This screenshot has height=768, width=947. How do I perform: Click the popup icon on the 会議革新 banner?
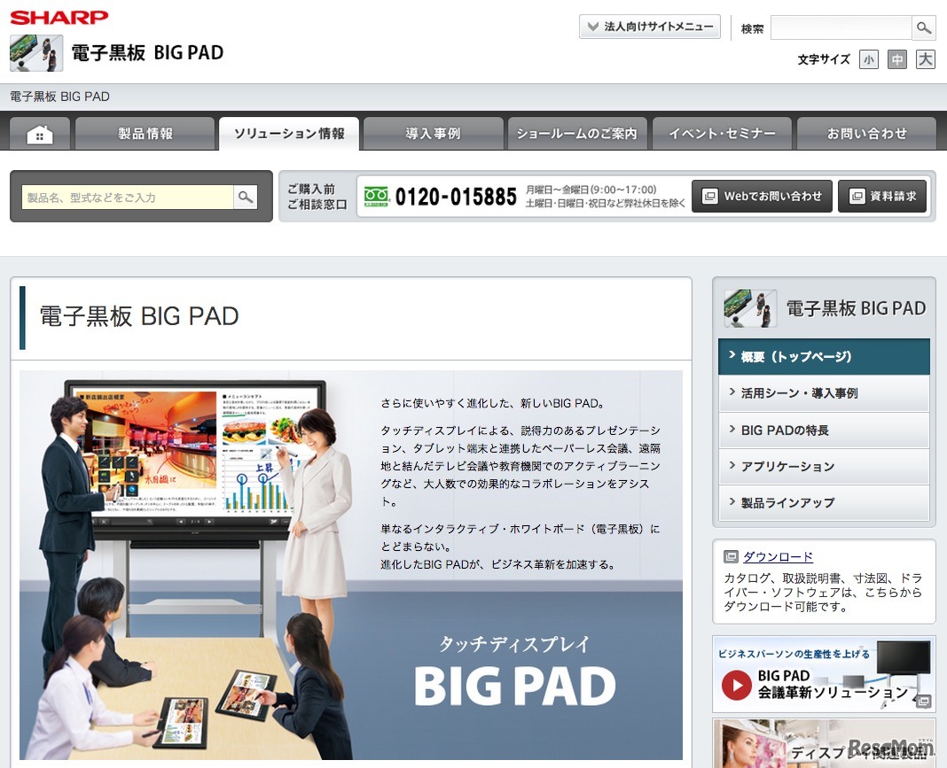click(x=923, y=701)
